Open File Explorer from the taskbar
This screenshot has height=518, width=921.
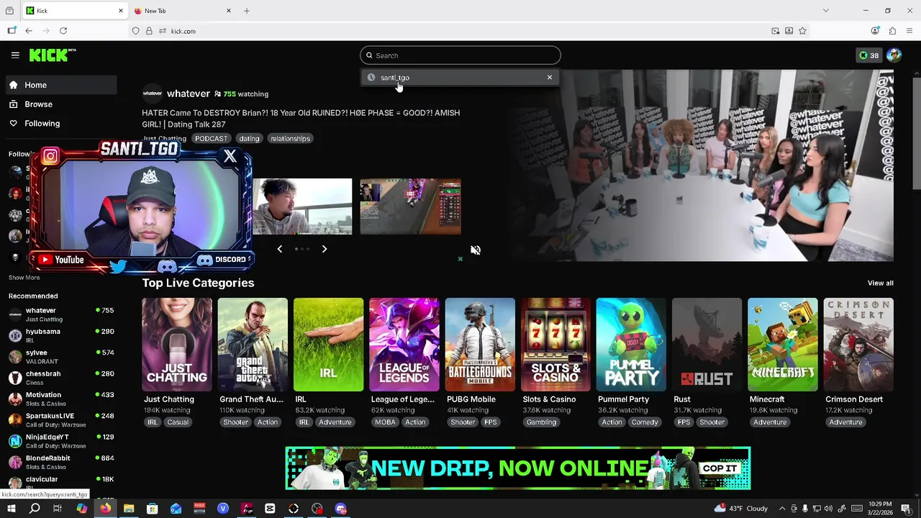coord(129,509)
